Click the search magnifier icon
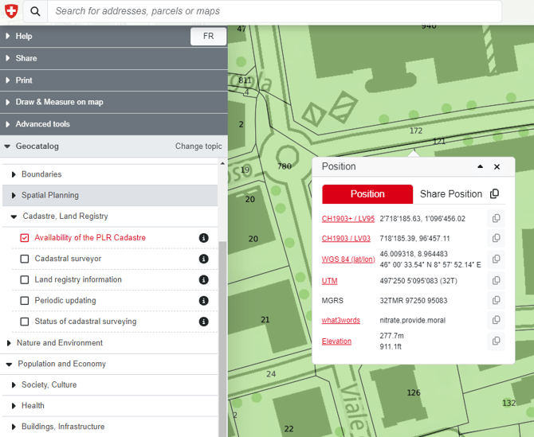534x437 pixels. [36, 12]
